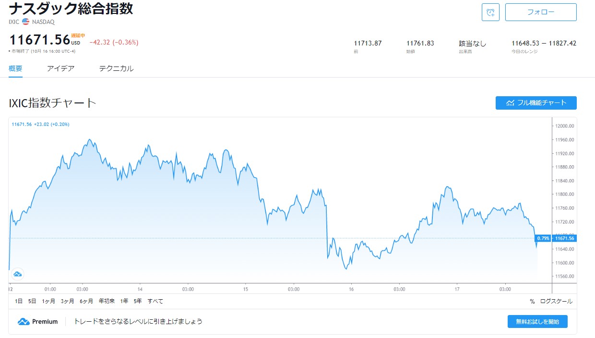Click the −42.32 (−0.36%) change text
The image size is (595, 338).
(x=114, y=43)
